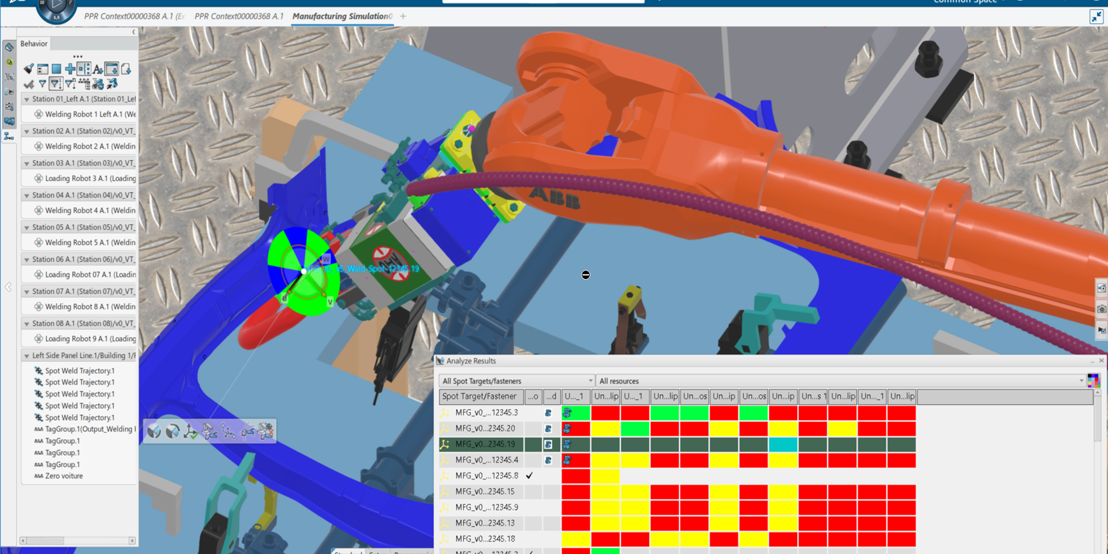Open the All resources dropdown
Image resolution: width=1108 pixels, height=554 pixels.
click(x=841, y=381)
